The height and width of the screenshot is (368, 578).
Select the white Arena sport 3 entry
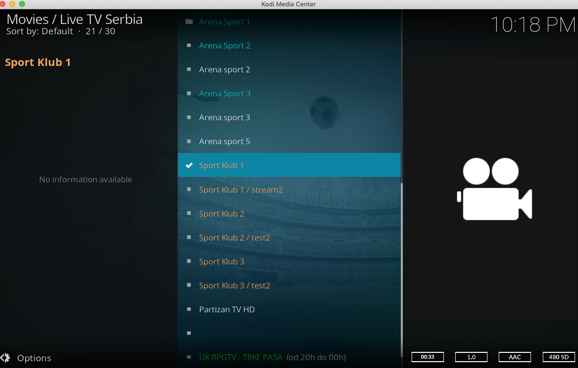[x=289, y=117]
